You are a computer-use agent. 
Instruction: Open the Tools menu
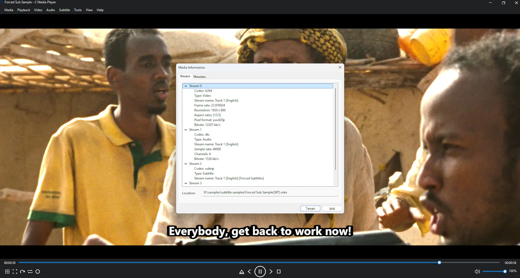(x=78, y=10)
